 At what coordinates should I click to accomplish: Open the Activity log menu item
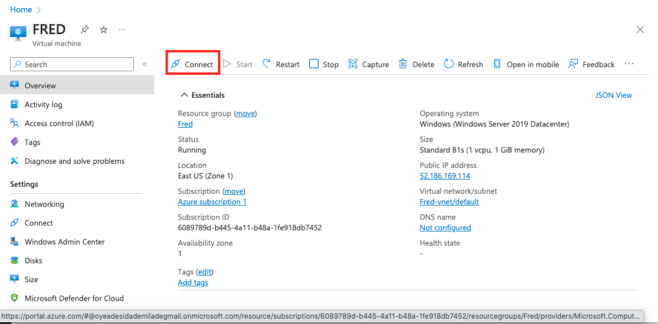(43, 104)
